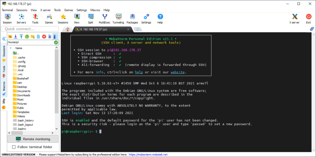Open the MultiExec toolbar icon

coord(104,18)
